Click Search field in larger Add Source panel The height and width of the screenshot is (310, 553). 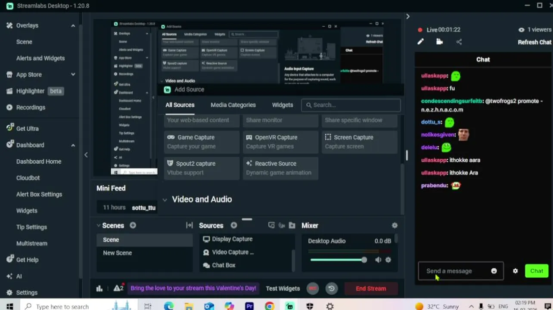tap(351, 105)
